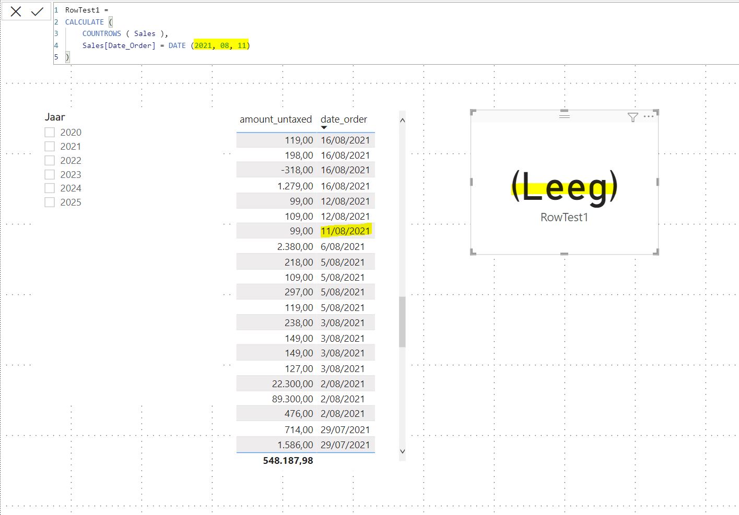This screenshot has height=515, width=739.
Task: Select the highlighted 11/08/2021 date cell
Action: [345, 231]
